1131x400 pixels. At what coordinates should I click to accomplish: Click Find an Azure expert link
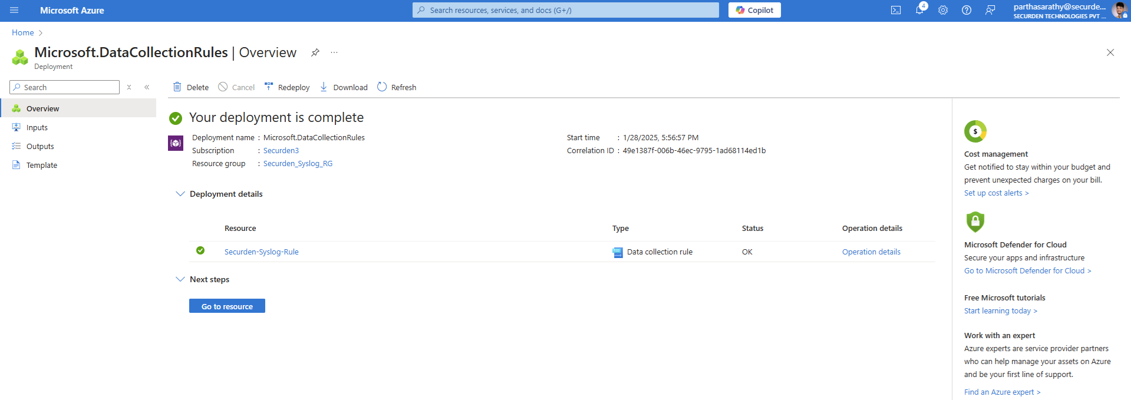click(x=1003, y=392)
